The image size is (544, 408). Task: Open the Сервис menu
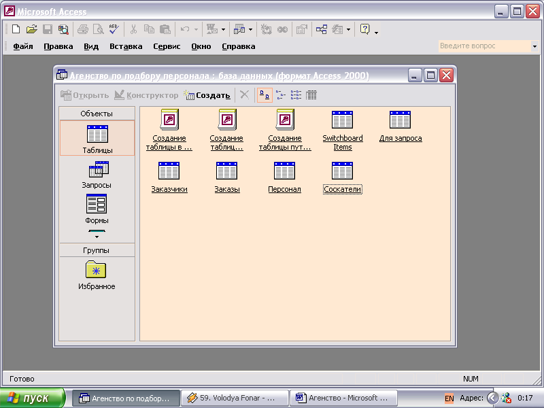167,46
